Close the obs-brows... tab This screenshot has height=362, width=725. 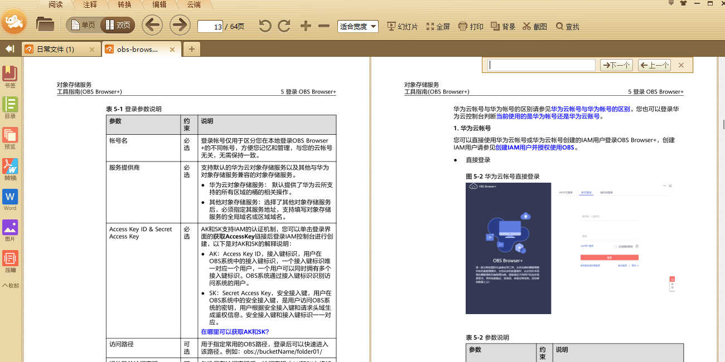click(172, 50)
